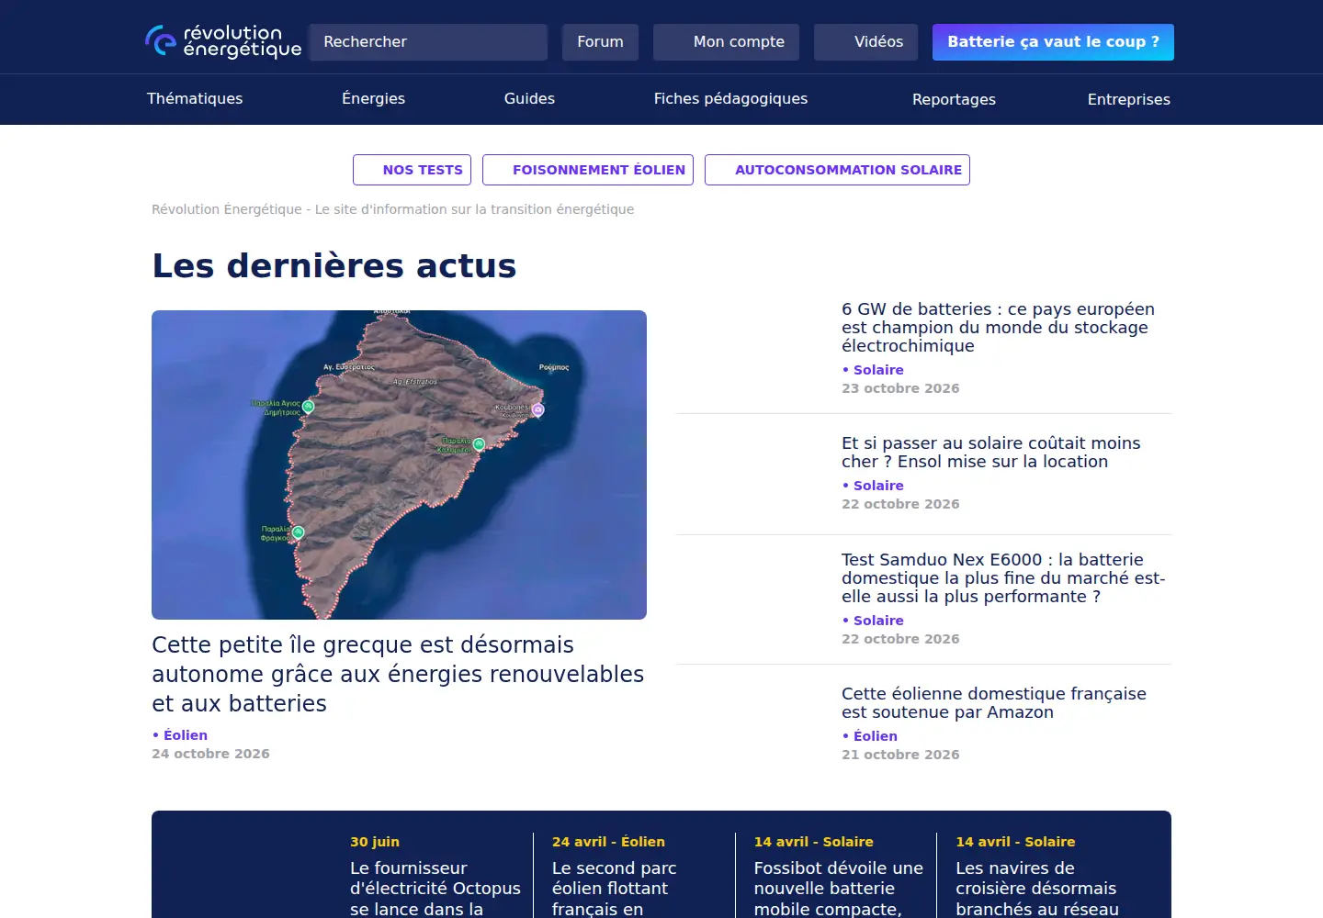Open the Amazon-backed domestic wind turbine article

click(x=994, y=703)
